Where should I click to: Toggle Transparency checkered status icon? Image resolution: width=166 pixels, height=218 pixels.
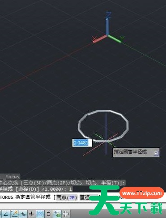coord(40,214)
